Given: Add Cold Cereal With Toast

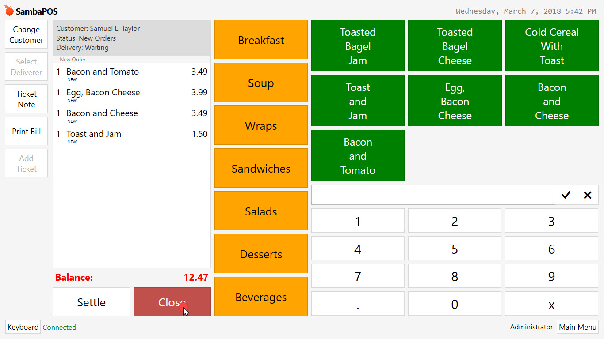Looking at the screenshot, I should click(551, 45).
